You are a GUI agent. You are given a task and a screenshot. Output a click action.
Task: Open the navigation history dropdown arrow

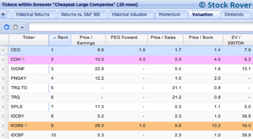point(22,27)
